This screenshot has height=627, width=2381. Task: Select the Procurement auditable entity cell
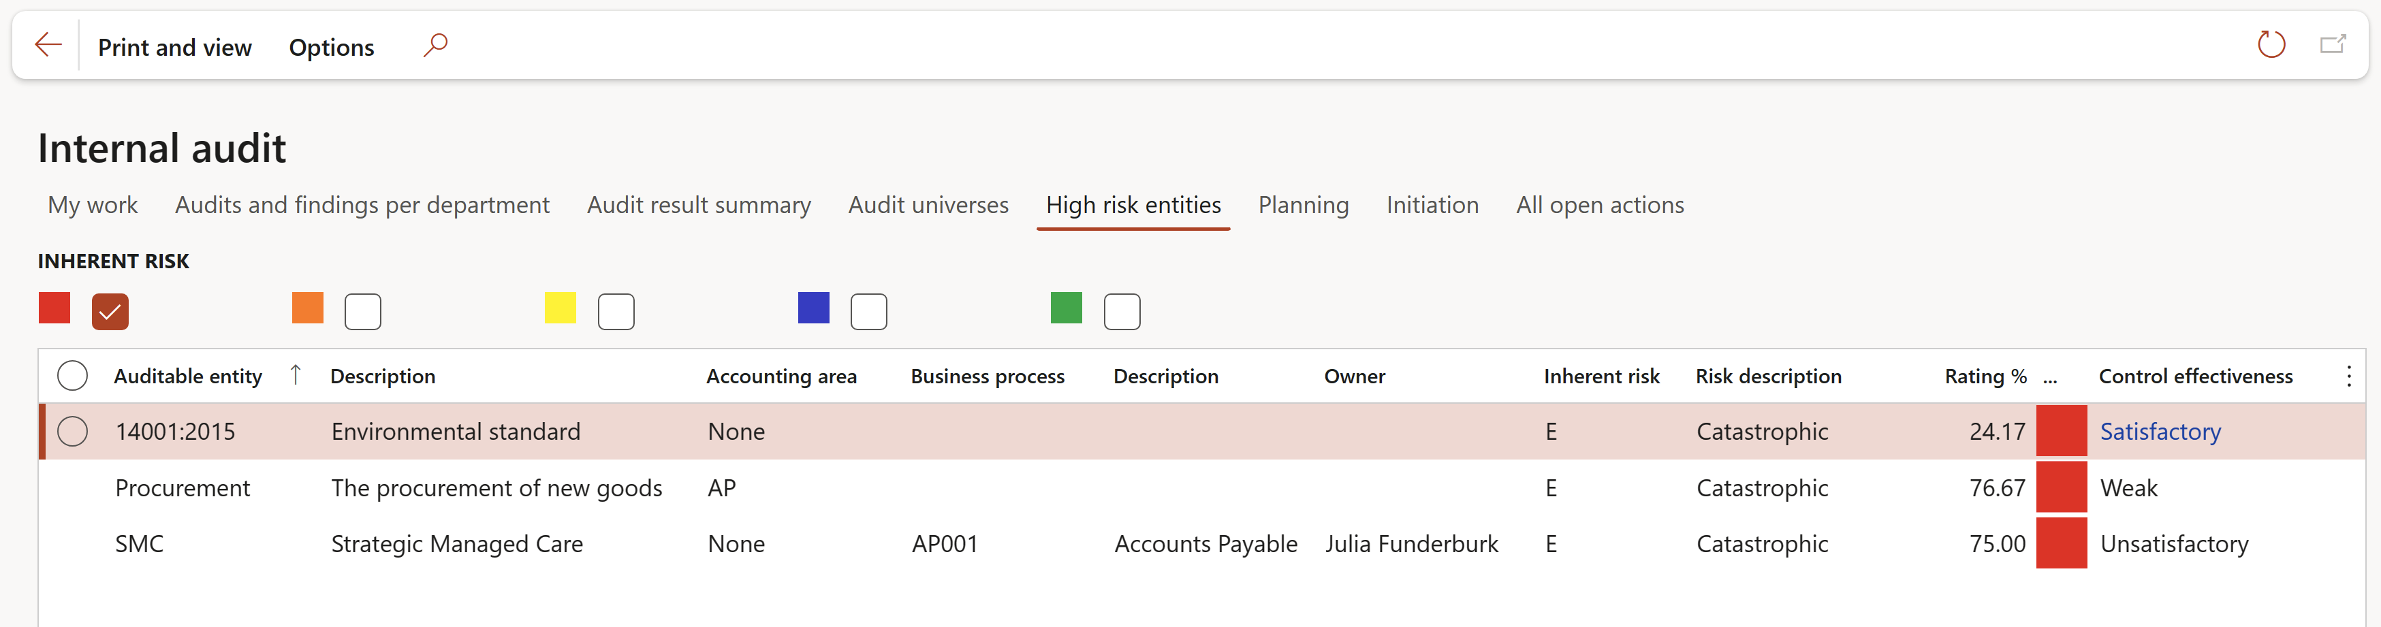[x=182, y=487]
